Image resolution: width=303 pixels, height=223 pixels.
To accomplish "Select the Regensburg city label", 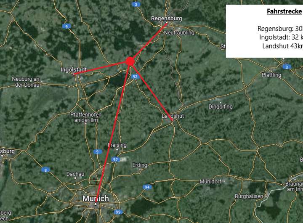I will (x=166, y=19).
